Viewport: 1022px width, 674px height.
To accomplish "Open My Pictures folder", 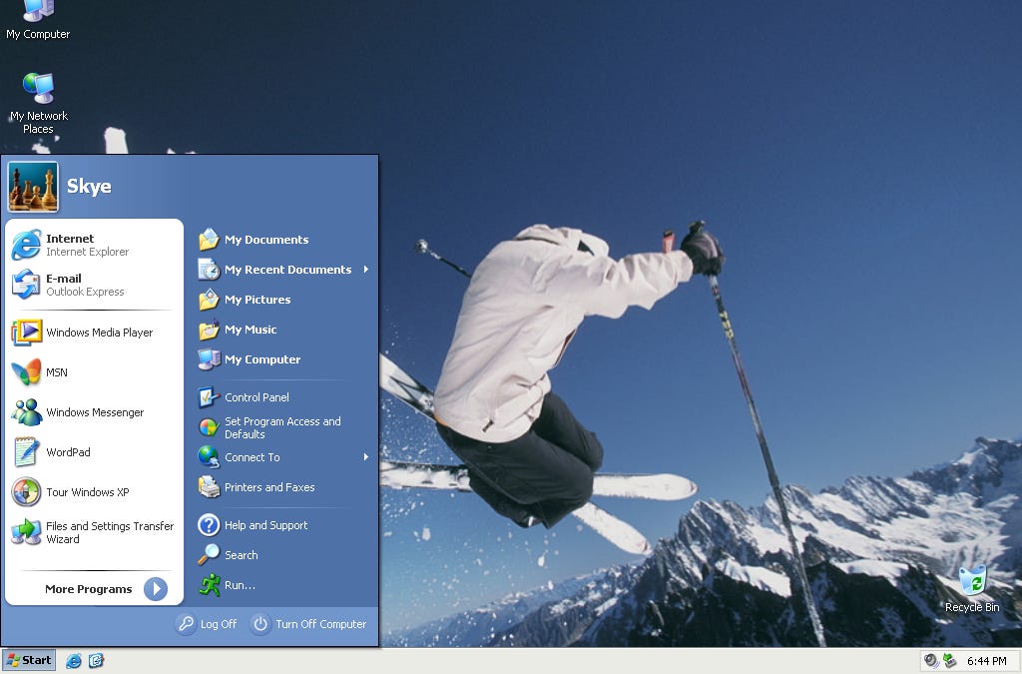I will (x=282, y=300).
